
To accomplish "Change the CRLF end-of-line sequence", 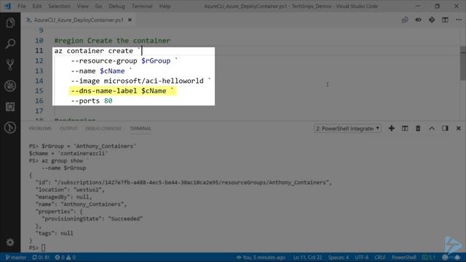I will 380,257.
